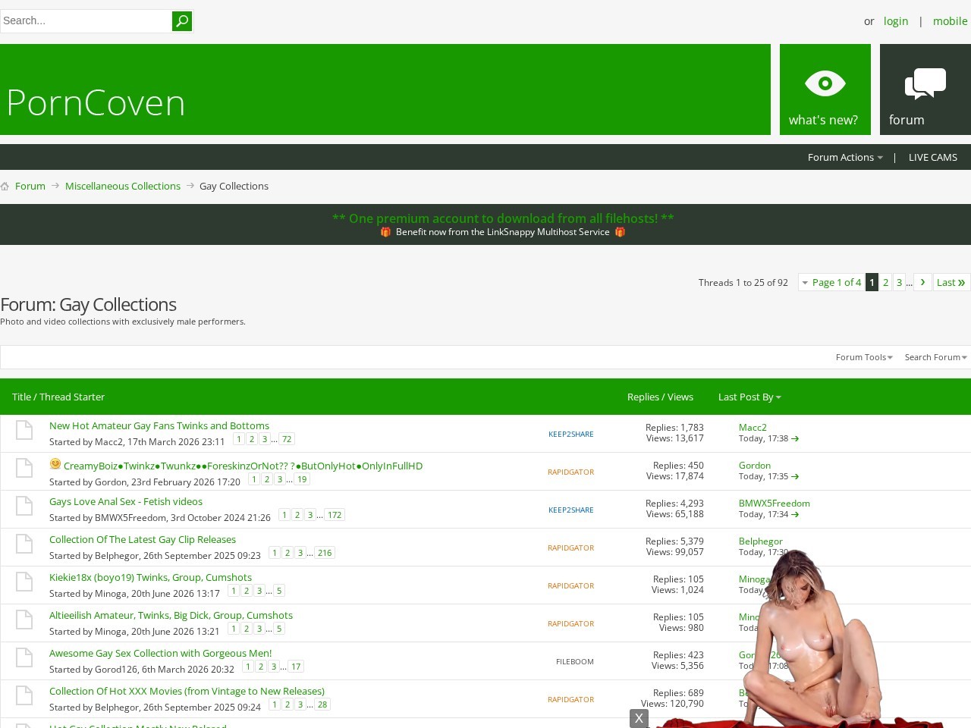Click thread icon for Kiekie18x thread

point(24,582)
